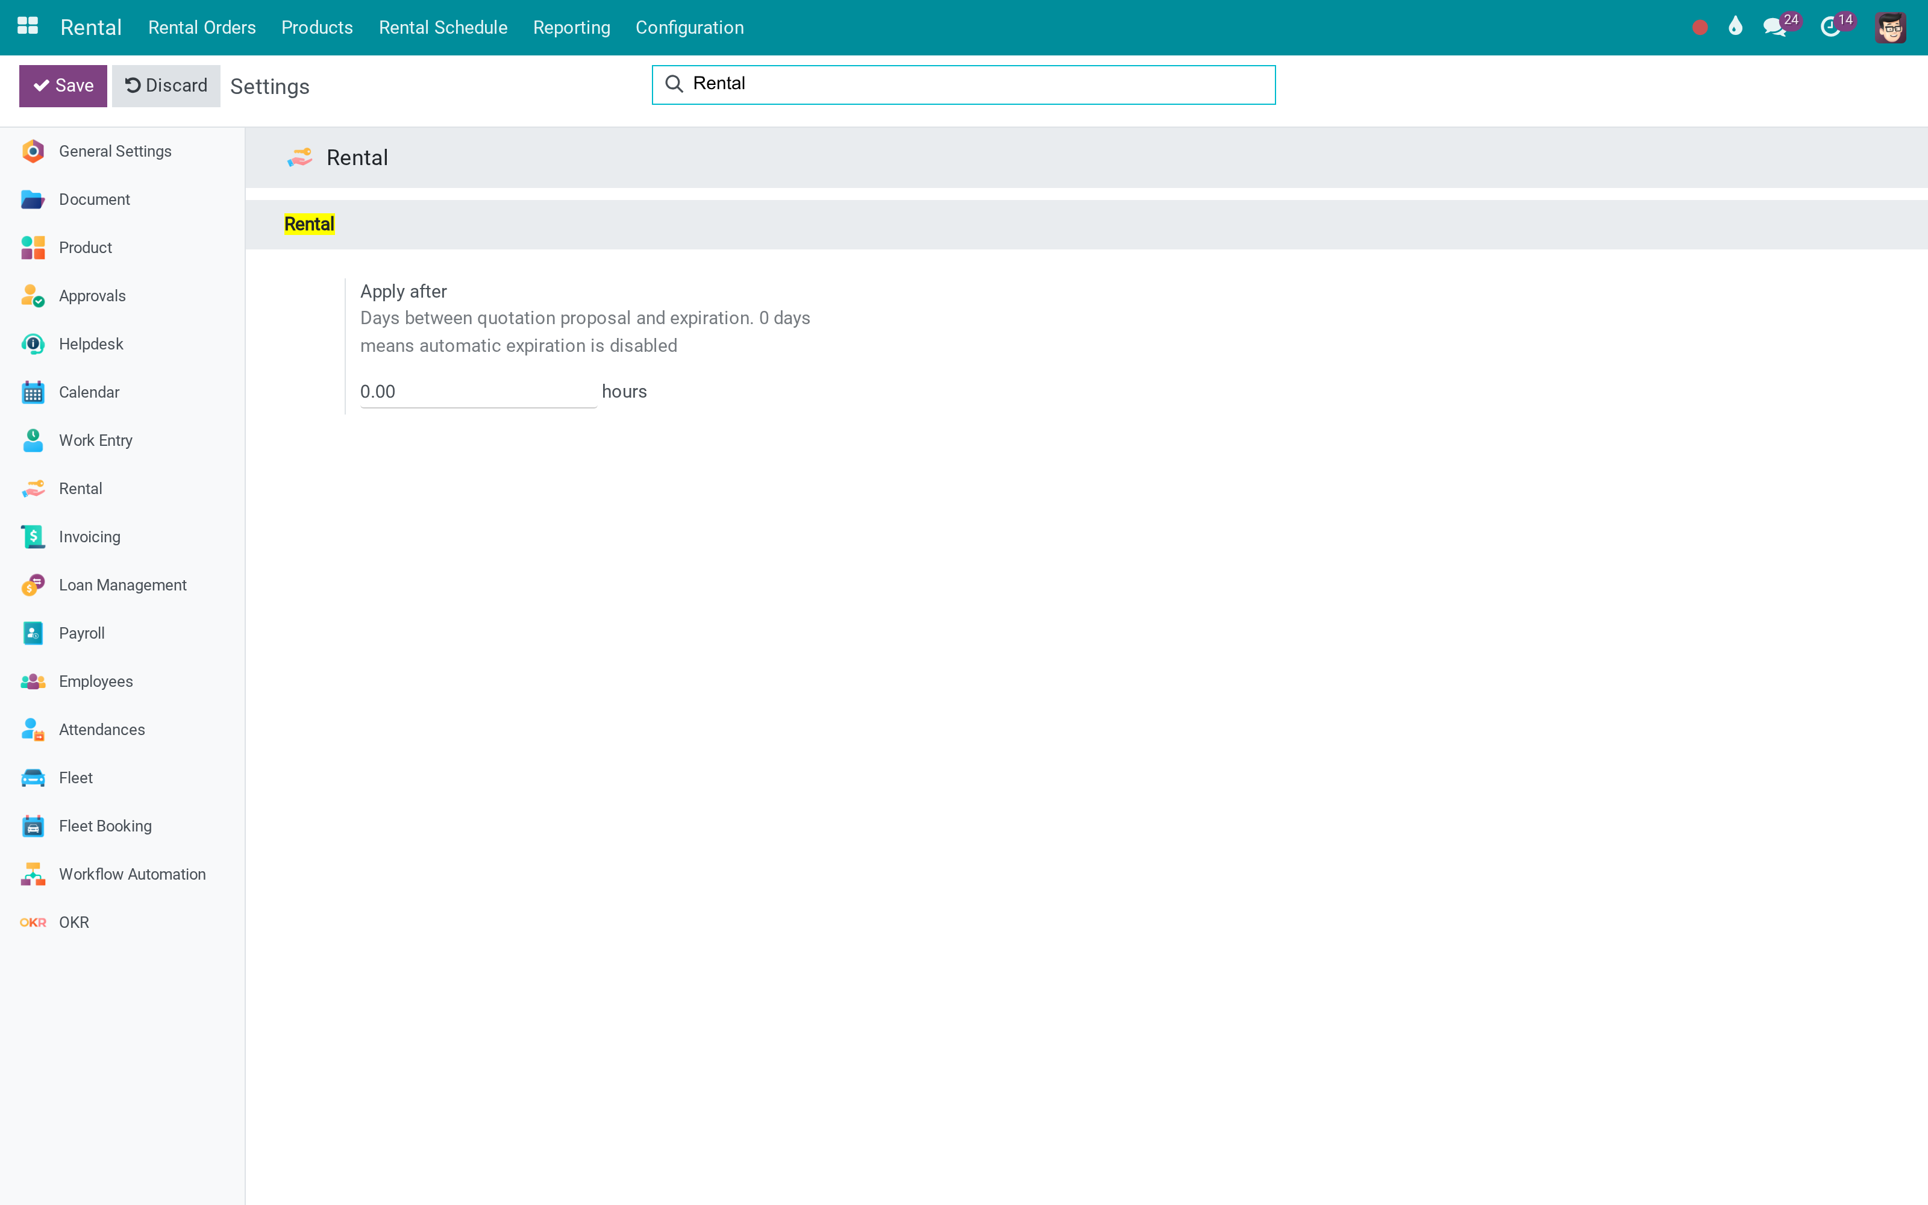Select General Settings label in sidebar
The image size is (1928, 1205).
(114, 151)
